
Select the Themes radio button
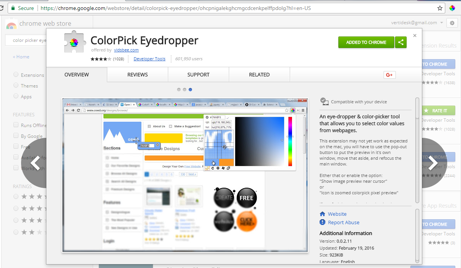click(x=16, y=85)
